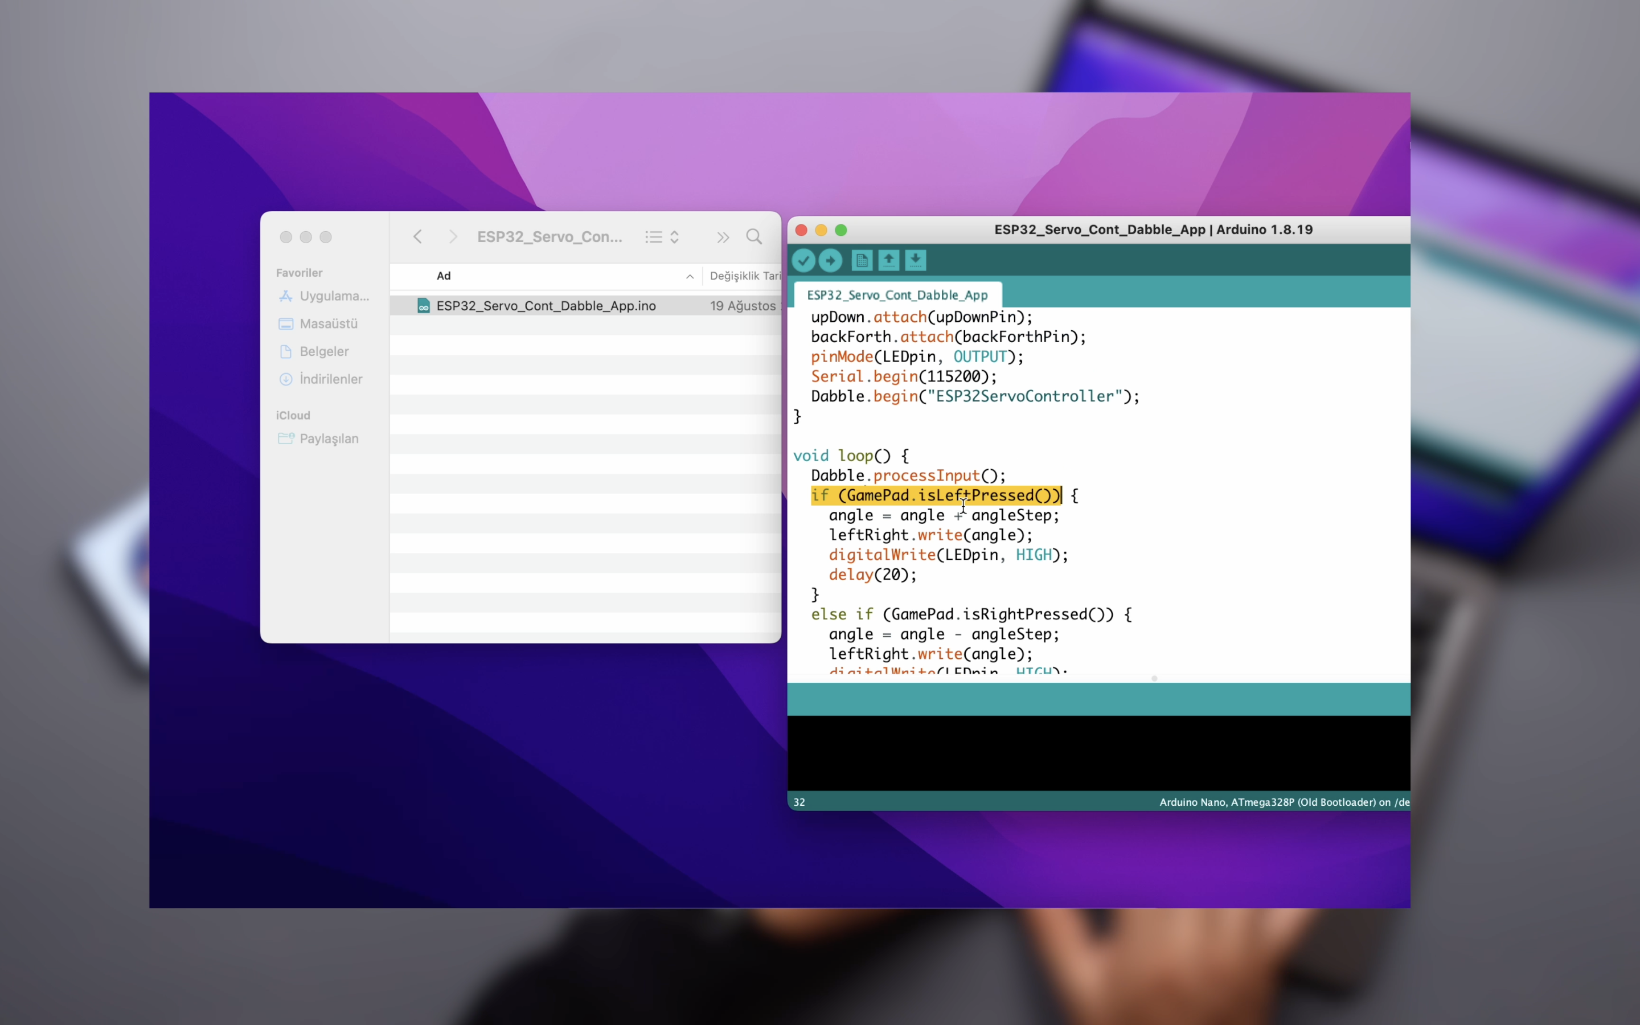Sort Finder files by Ad column
Screen dimensions: 1640x1025
pos(444,276)
